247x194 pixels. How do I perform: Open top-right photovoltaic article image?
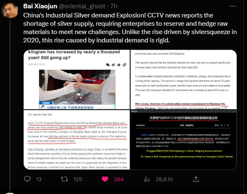(183, 79)
